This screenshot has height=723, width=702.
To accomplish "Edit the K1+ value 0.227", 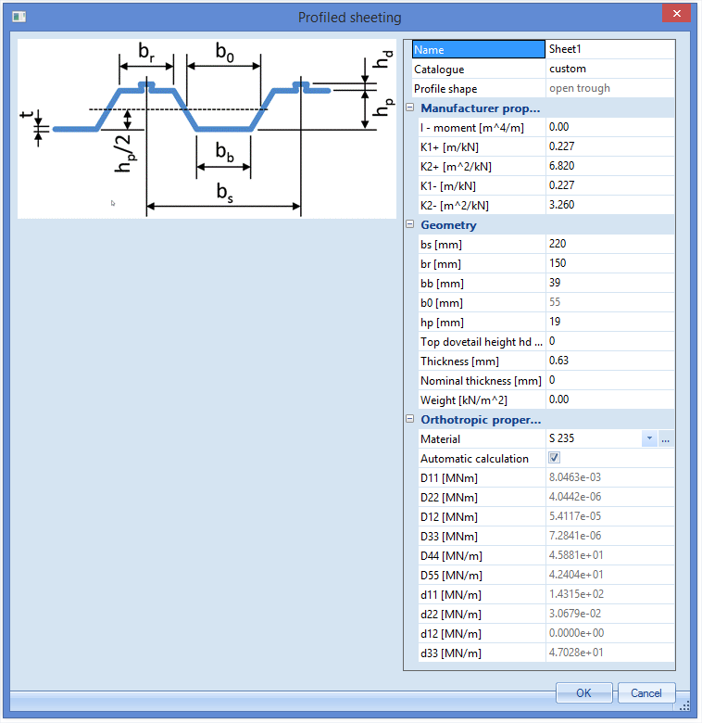I will point(610,146).
